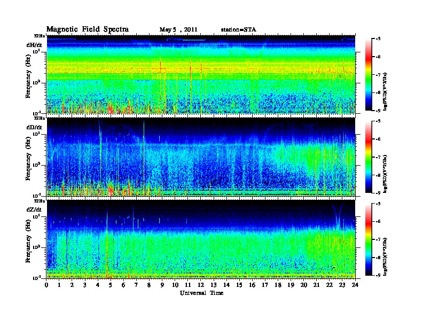Click the log(PSD) label beside dZ/dt color bar

[386, 256]
